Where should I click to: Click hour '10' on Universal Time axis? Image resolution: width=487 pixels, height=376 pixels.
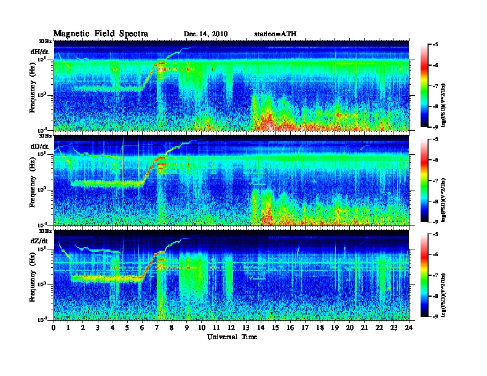(202, 327)
